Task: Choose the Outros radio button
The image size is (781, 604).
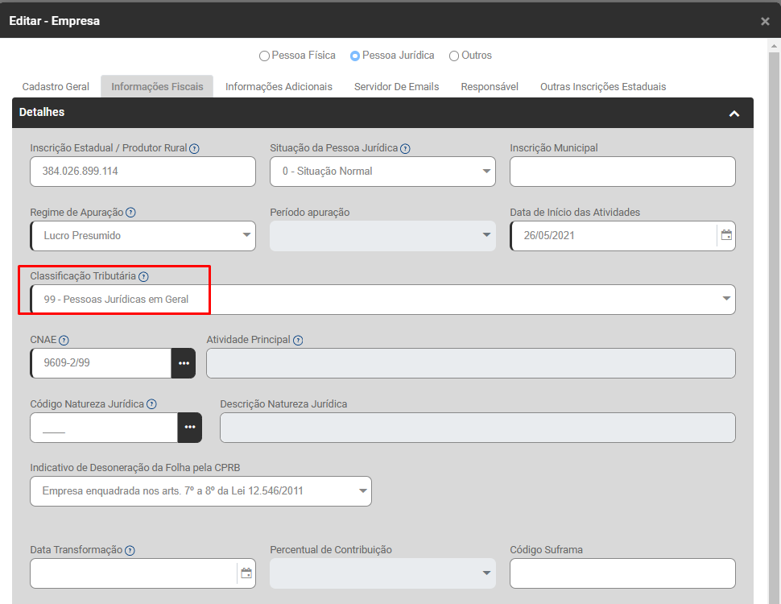Action: pos(454,56)
